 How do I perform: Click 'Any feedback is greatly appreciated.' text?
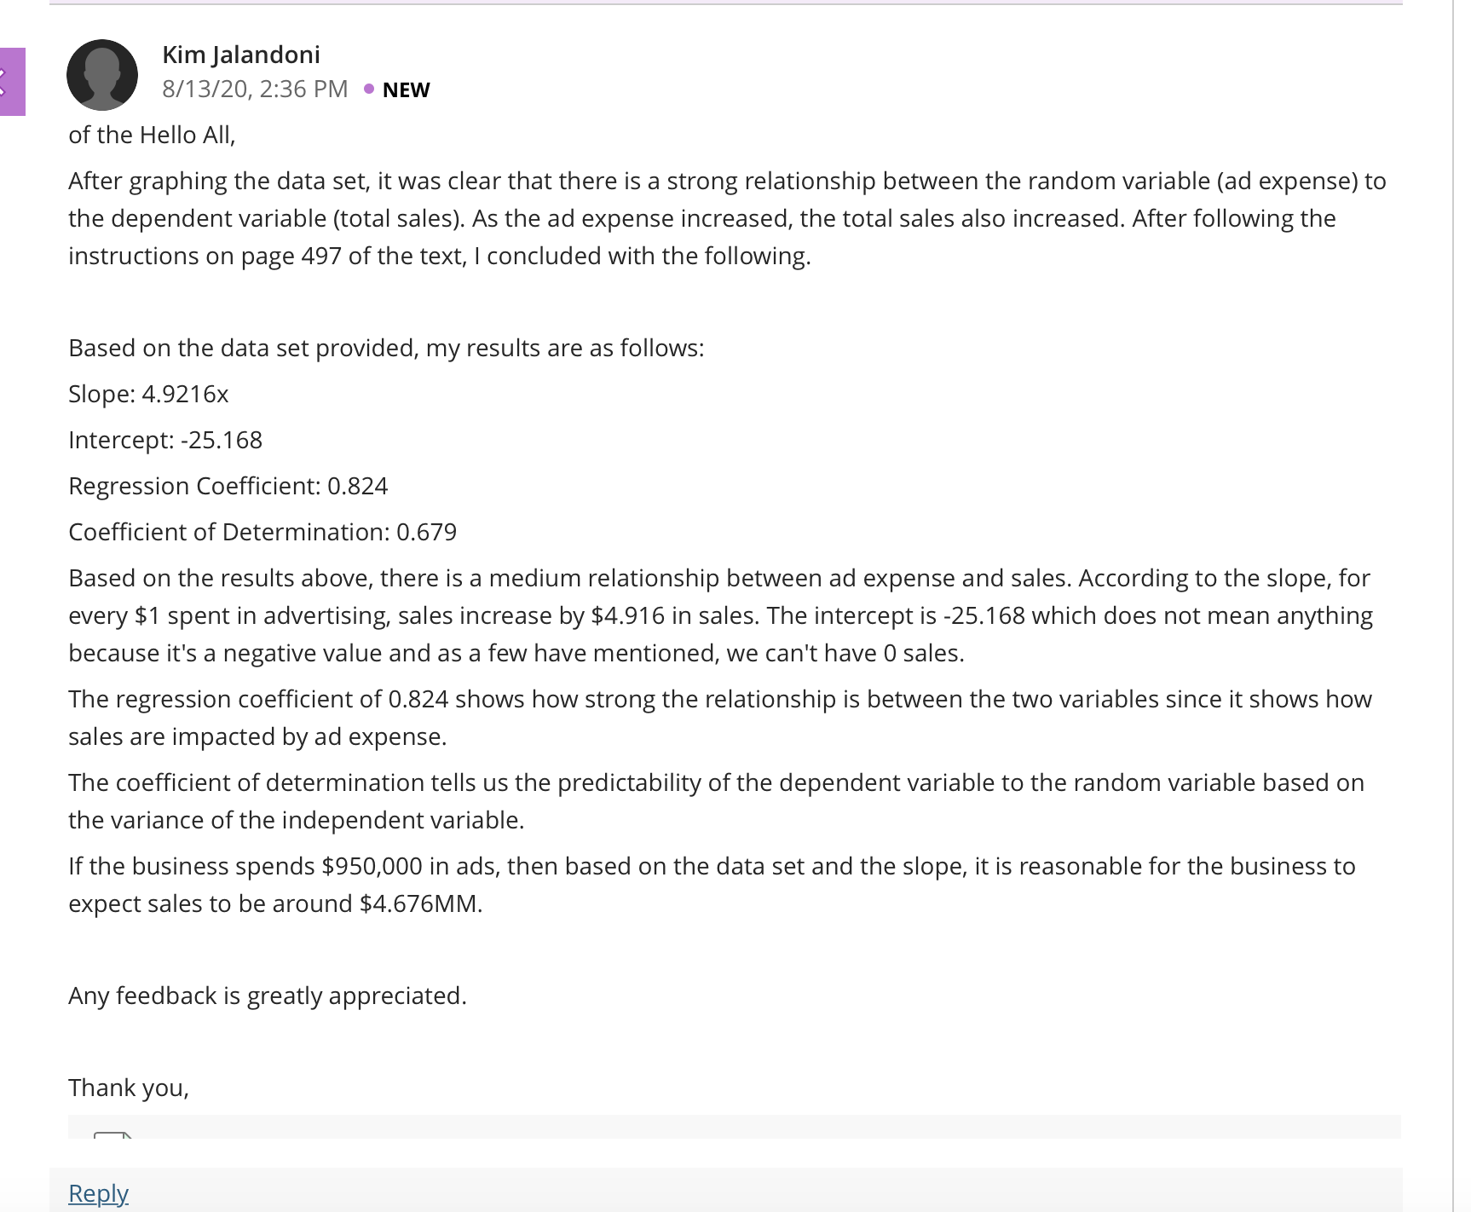click(x=268, y=996)
